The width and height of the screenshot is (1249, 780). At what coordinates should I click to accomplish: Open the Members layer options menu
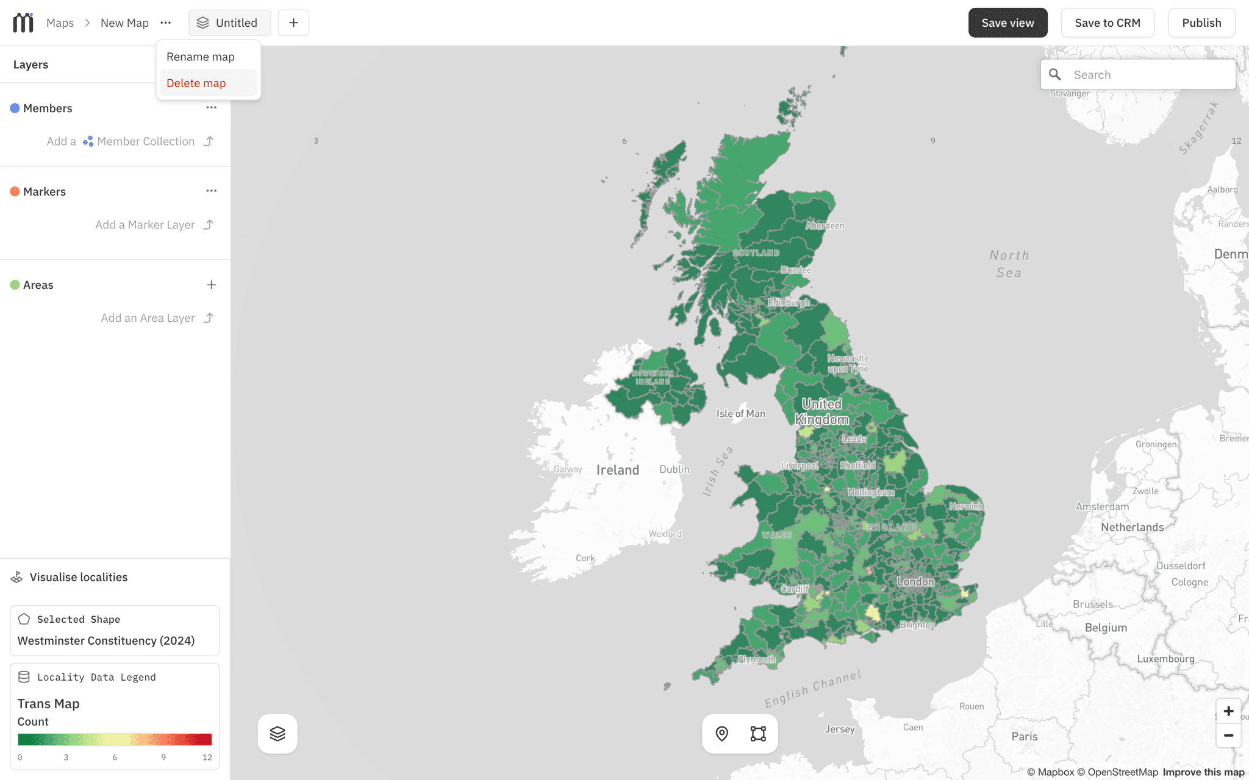211,107
